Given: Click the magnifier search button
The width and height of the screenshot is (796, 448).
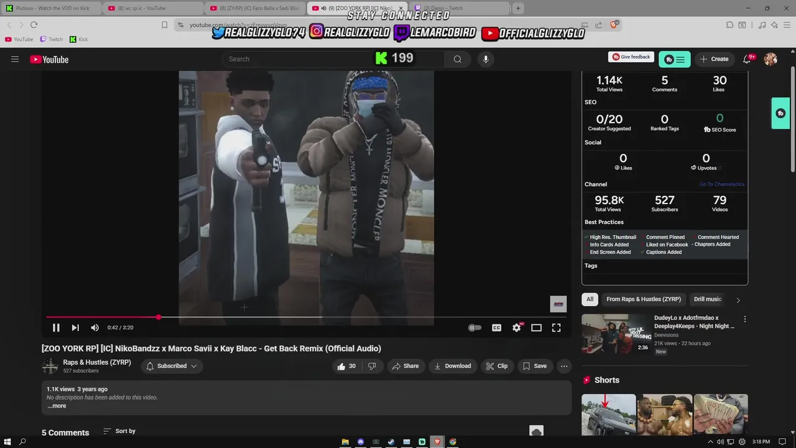Looking at the screenshot, I should (x=458, y=59).
